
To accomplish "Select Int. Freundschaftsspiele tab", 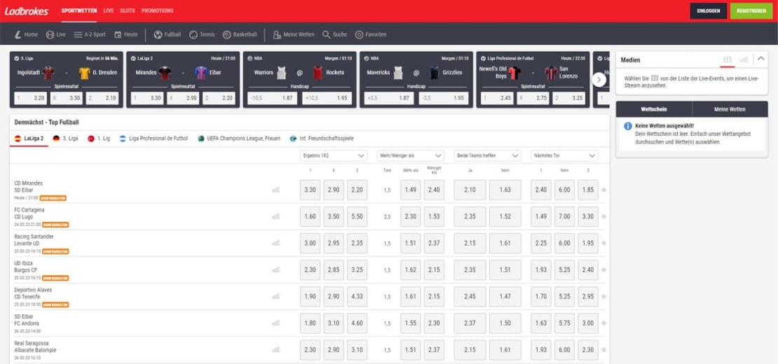I will 322,139.
